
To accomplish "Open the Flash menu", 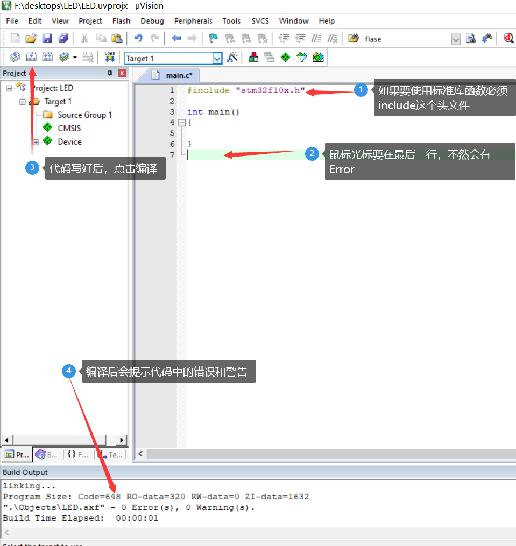I will click(x=121, y=21).
